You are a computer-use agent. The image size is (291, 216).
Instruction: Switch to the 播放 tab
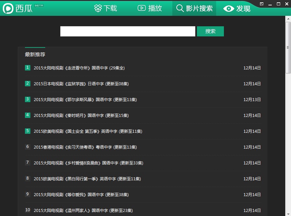coord(149,8)
